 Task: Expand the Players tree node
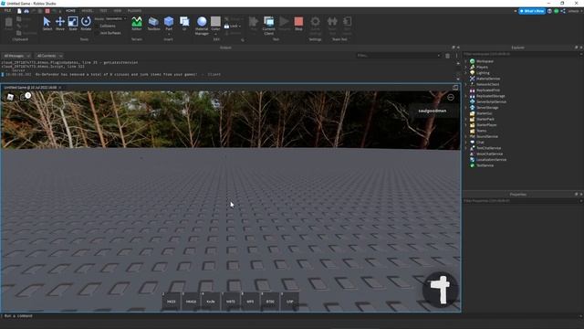[465, 67]
